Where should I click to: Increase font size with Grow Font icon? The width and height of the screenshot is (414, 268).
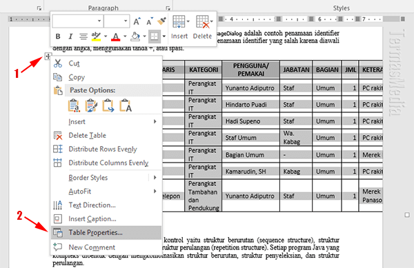pyautogui.click(x=137, y=21)
